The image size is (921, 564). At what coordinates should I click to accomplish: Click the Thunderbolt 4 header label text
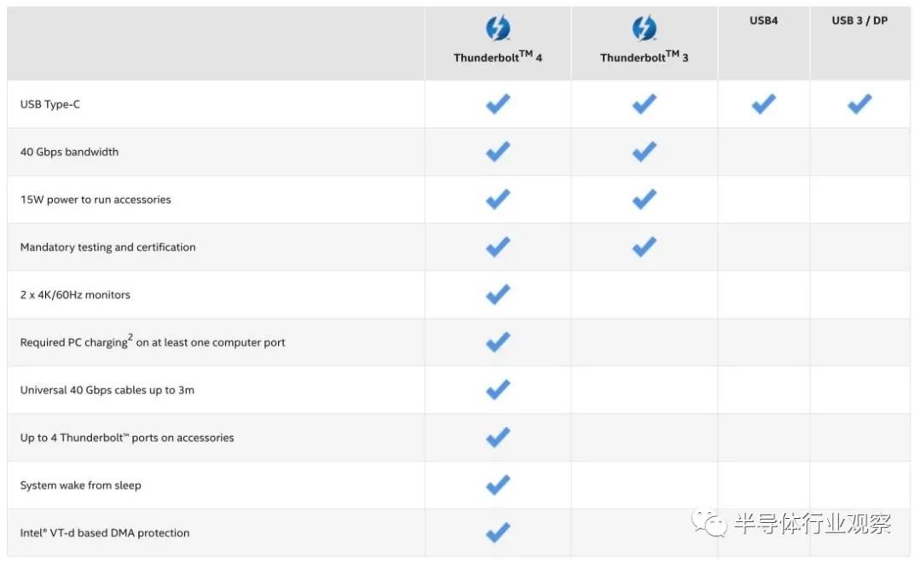point(498,58)
